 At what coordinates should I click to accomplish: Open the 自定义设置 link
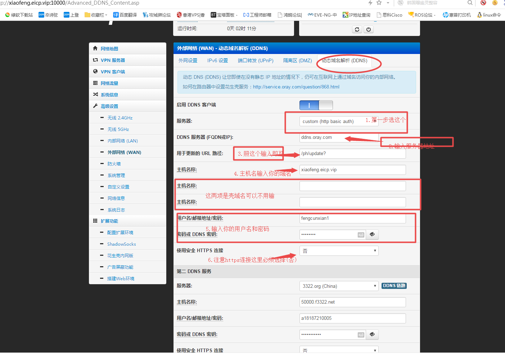click(x=118, y=187)
